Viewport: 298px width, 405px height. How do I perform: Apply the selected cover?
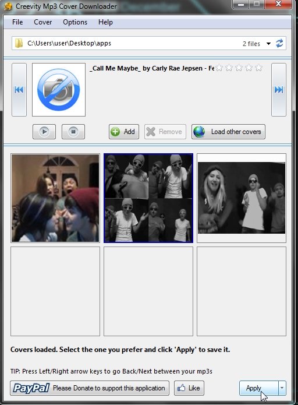tap(259, 388)
